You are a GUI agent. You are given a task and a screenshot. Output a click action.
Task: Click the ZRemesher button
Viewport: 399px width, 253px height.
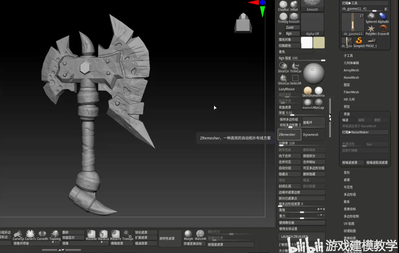pos(290,135)
